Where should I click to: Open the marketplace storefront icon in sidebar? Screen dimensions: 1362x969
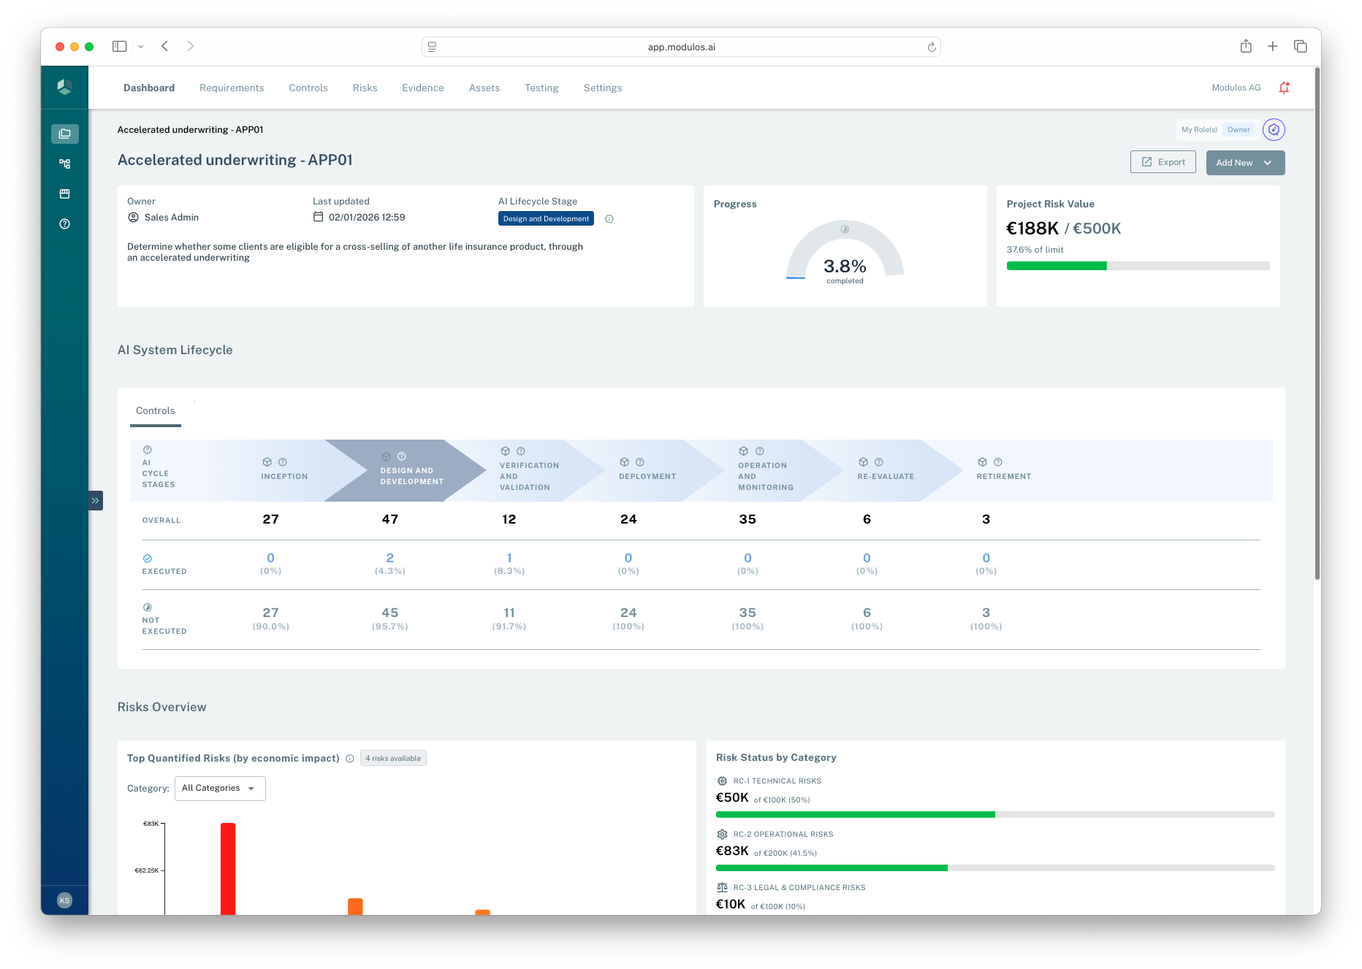pos(64,194)
